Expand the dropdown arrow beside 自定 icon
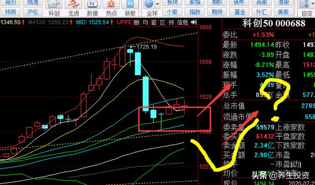Screen dimensions: 315x185 point(313,4)
